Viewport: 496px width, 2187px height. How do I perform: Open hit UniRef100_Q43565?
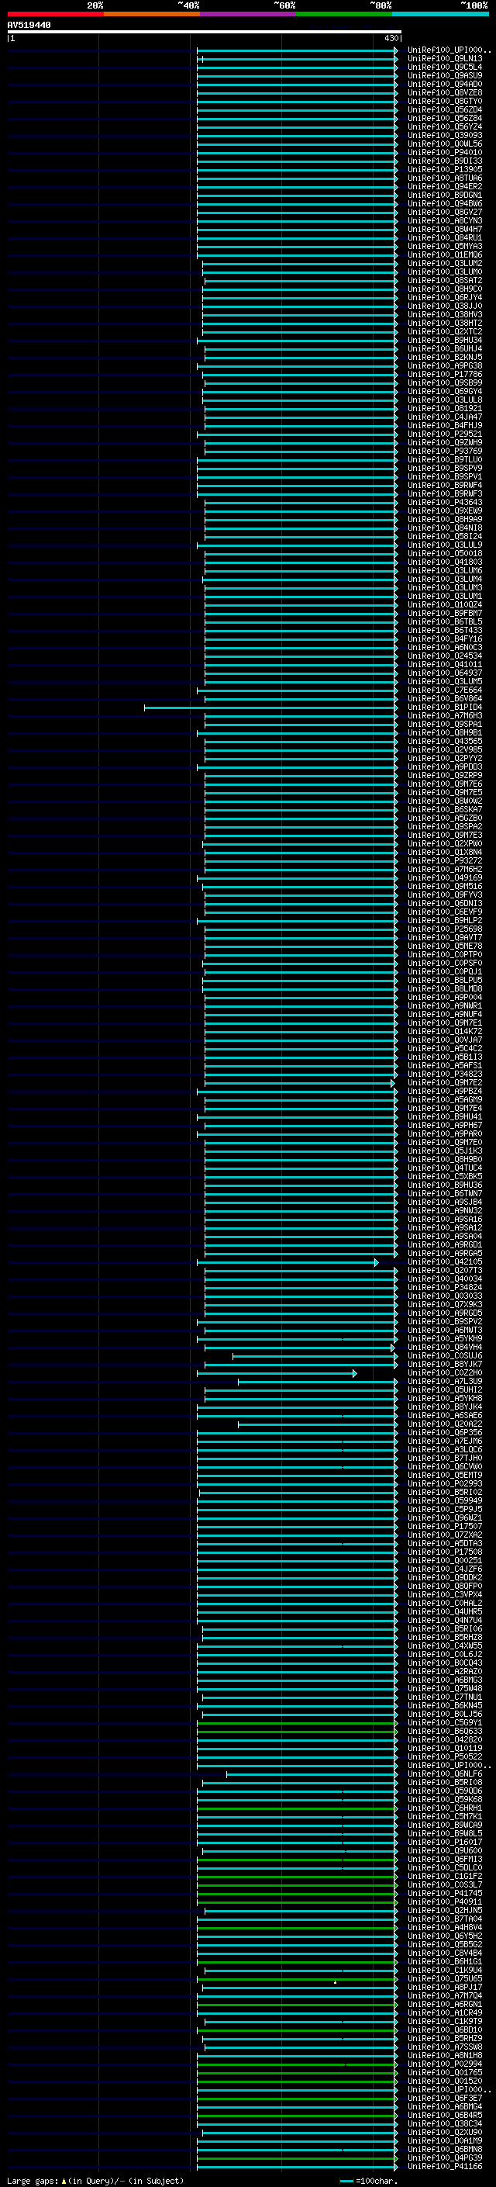pos(445,741)
